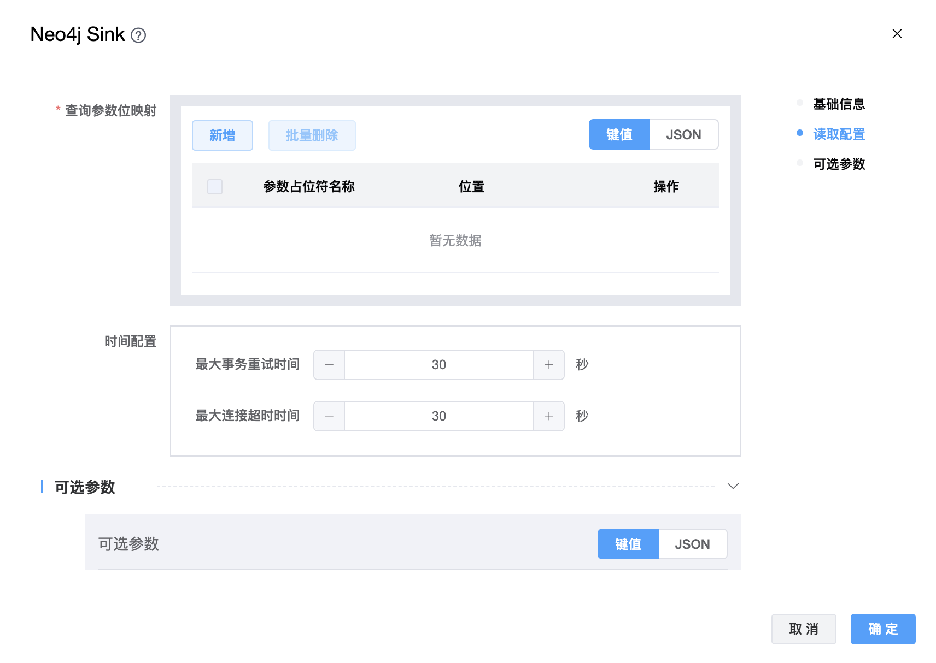Select 键值 mode for query parameter mapping
The image size is (936, 663).
click(x=619, y=135)
